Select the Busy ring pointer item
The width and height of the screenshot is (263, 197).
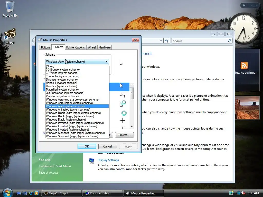(124, 113)
